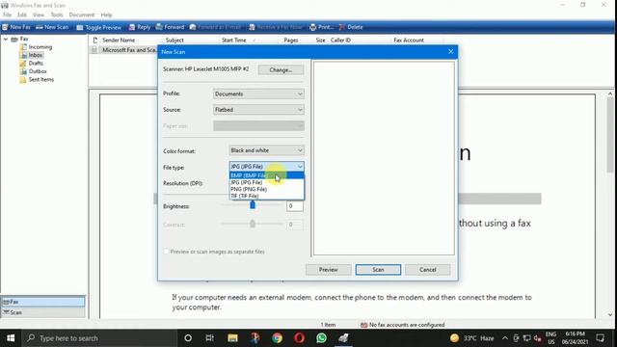Click the preview pane scroll down arrow

point(610,315)
